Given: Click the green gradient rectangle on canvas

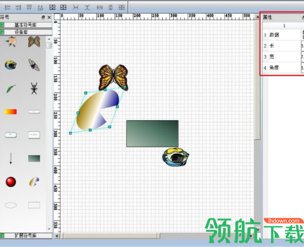Looking at the screenshot, I should 152,133.
